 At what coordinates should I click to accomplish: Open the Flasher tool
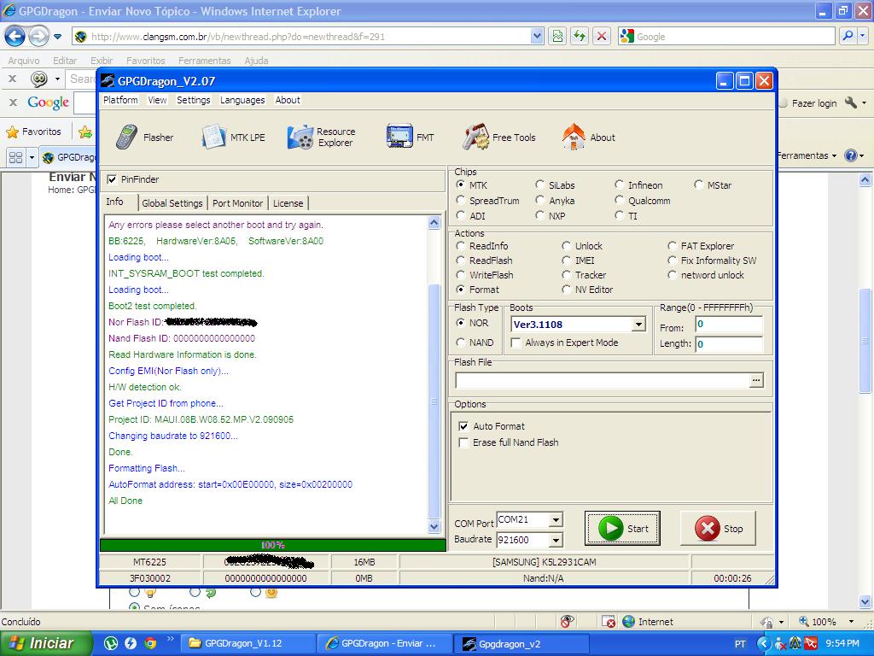pyautogui.click(x=145, y=138)
